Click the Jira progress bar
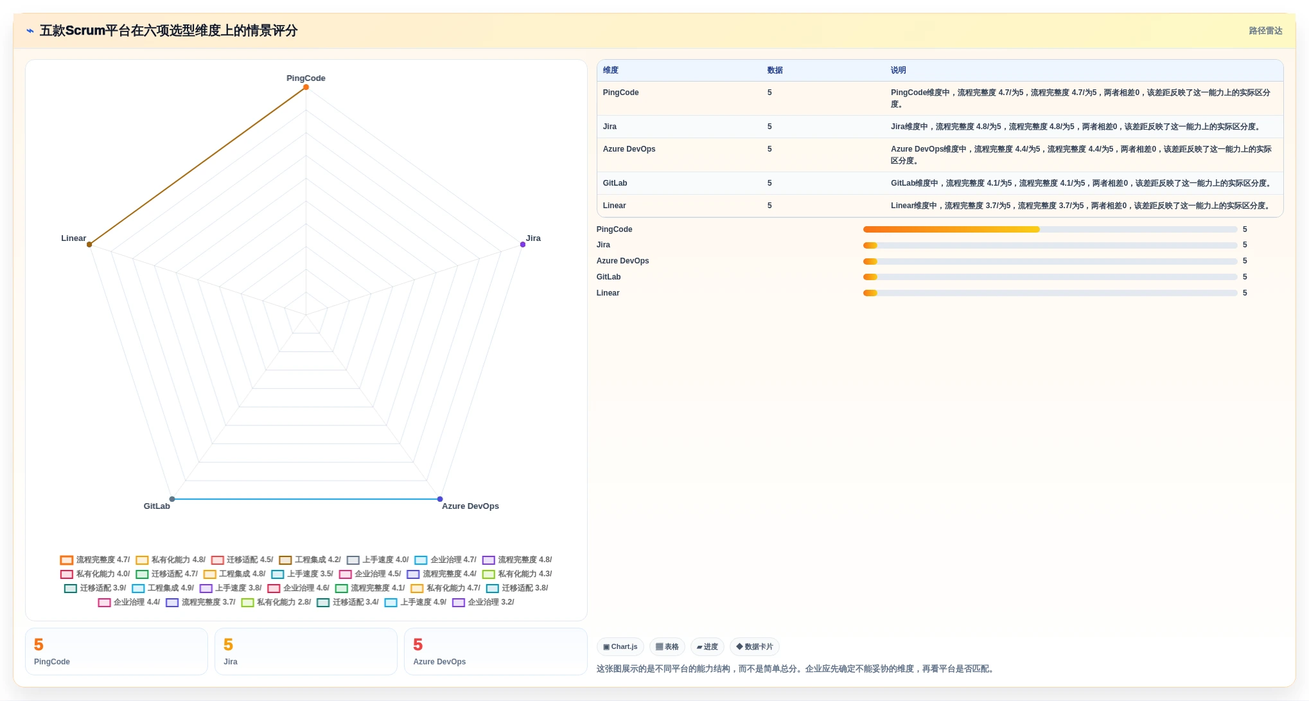 tap(1050, 245)
